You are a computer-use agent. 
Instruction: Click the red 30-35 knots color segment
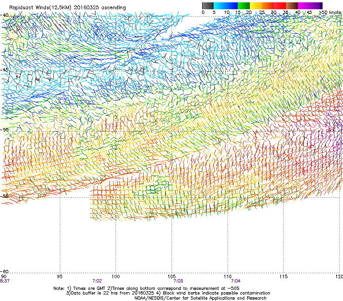pos(280,6)
